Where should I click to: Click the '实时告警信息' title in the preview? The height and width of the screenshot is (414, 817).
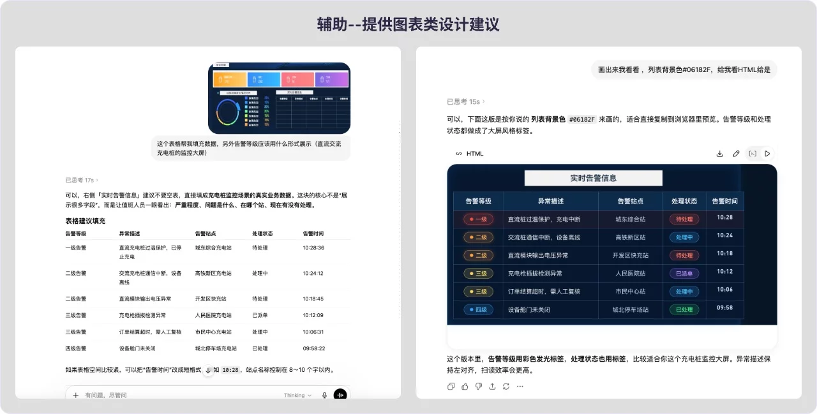[x=593, y=178]
